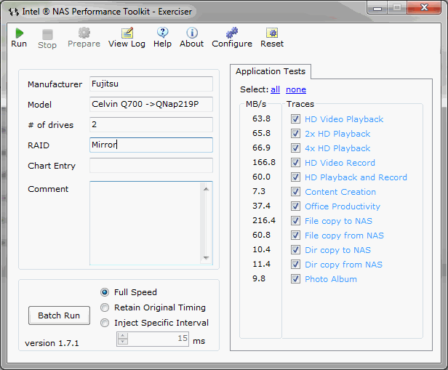Click the 63.8 MB/s result value
The width and height of the screenshot is (448, 370).
click(261, 118)
